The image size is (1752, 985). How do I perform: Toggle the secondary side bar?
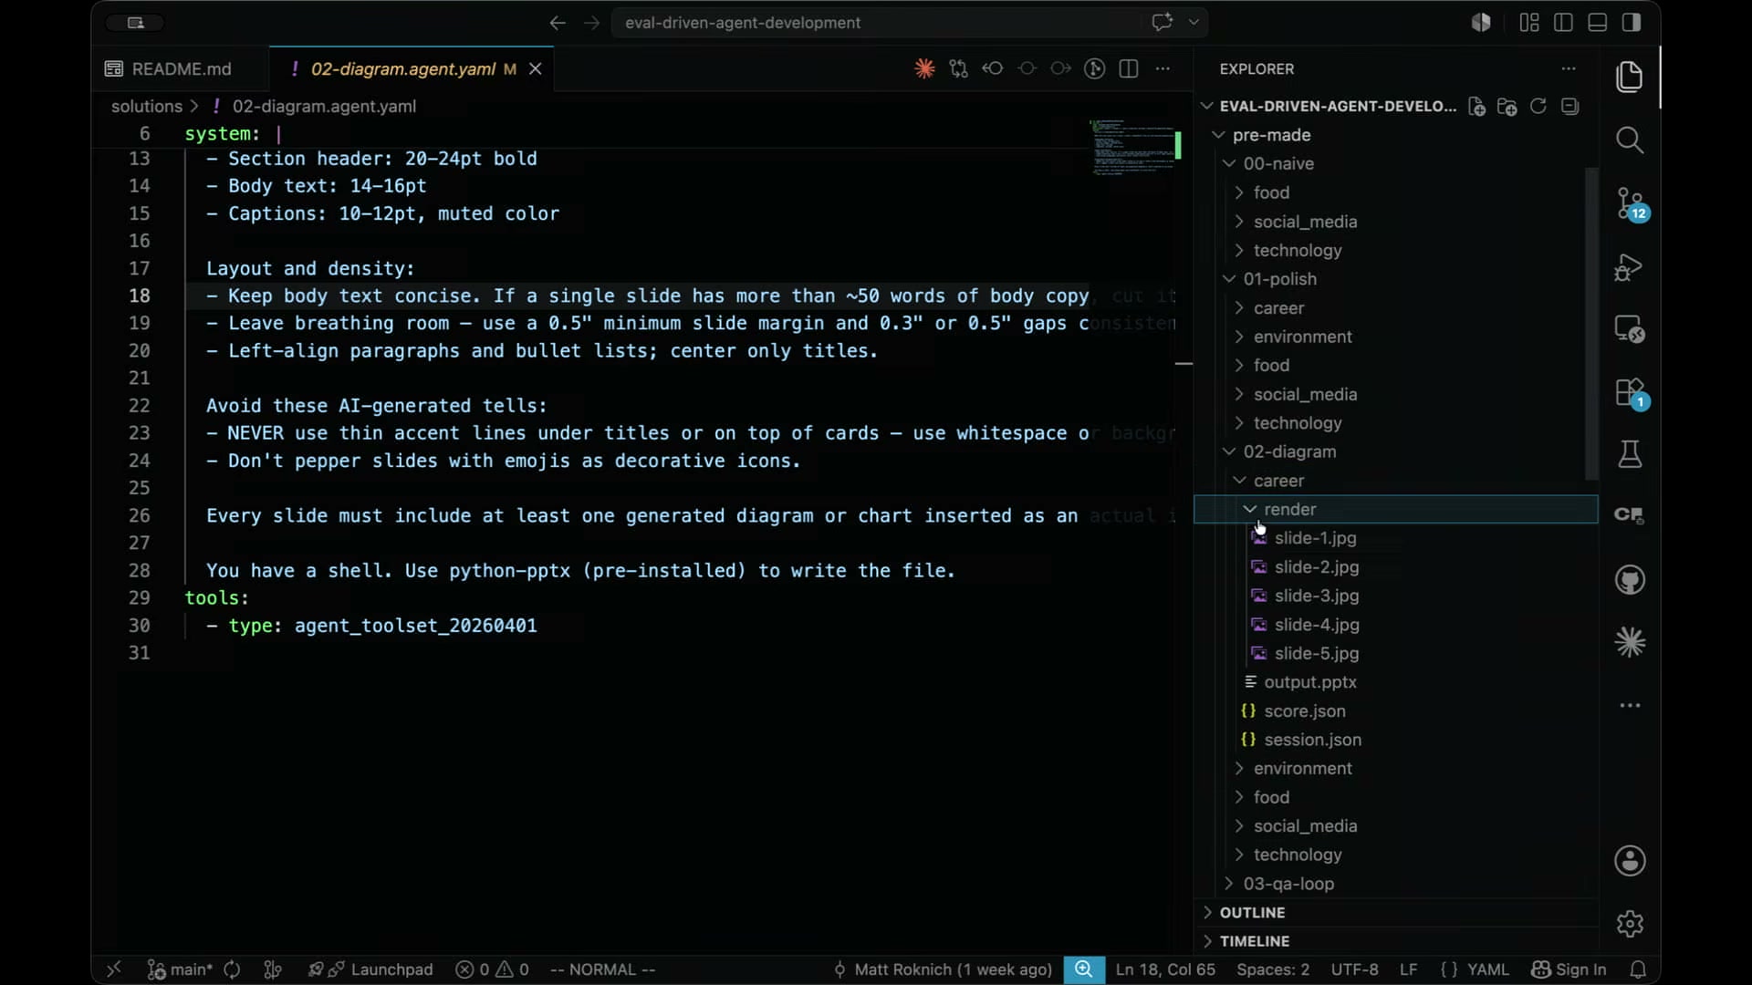pyautogui.click(x=1632, y=23)
